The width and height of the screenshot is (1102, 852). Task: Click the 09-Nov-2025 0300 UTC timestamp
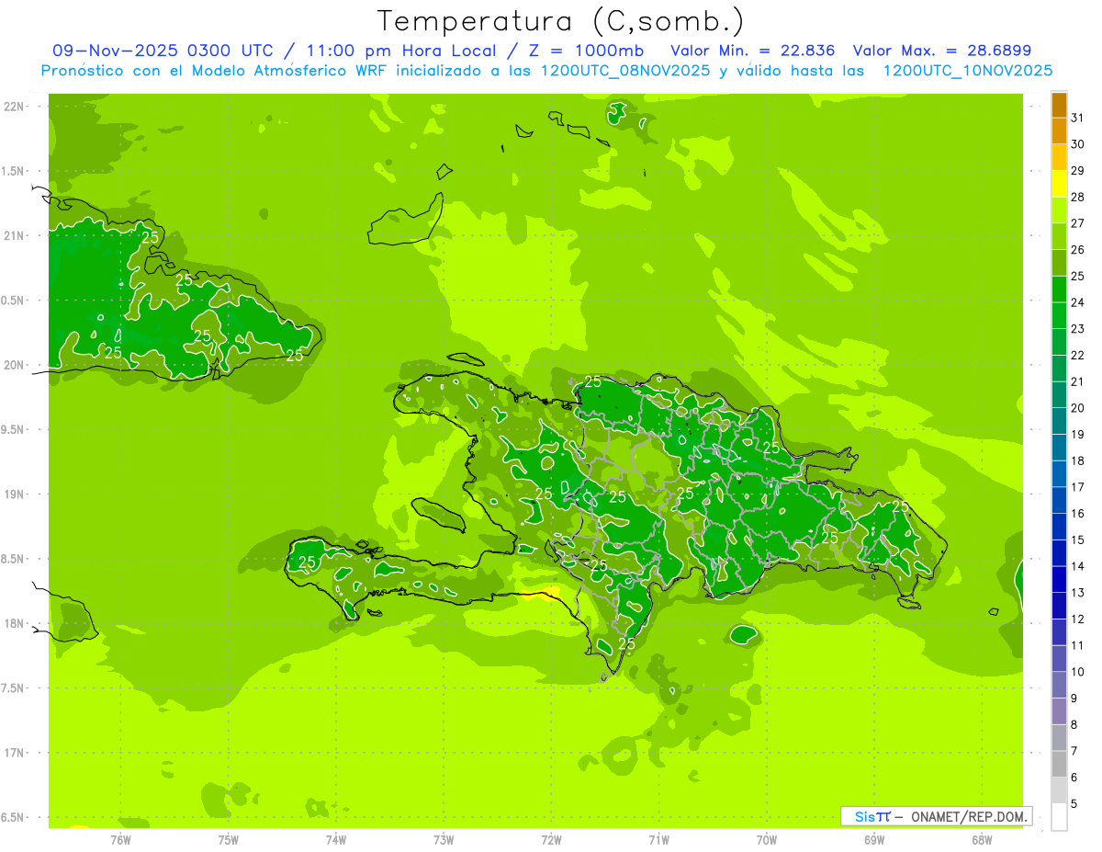(163, 51)
